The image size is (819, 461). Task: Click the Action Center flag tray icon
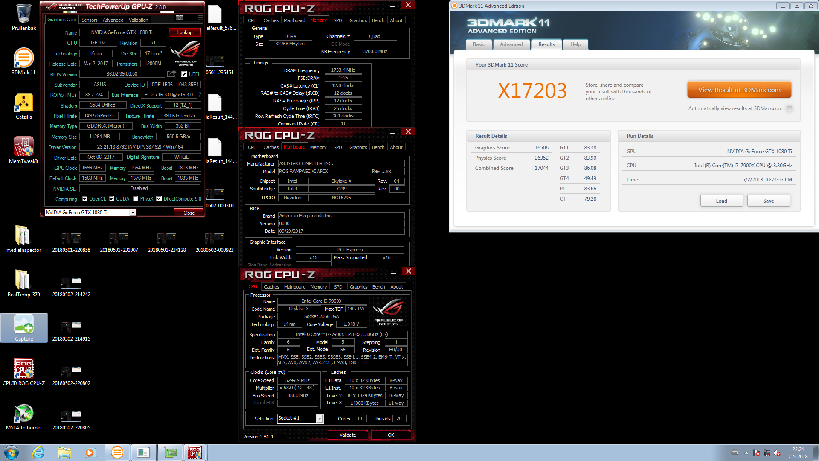tap(756, 453)
